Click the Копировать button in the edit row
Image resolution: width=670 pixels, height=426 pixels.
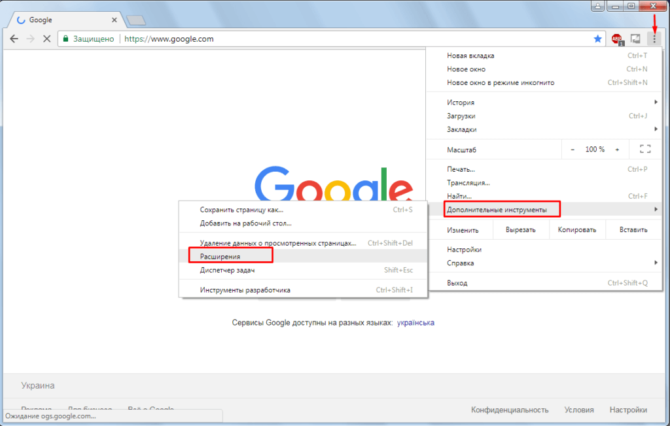[x=576, y=230]
